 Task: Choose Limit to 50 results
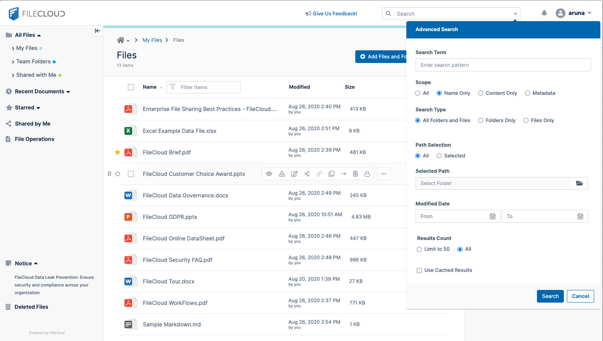pyautogui.click(x=419, y=249)
